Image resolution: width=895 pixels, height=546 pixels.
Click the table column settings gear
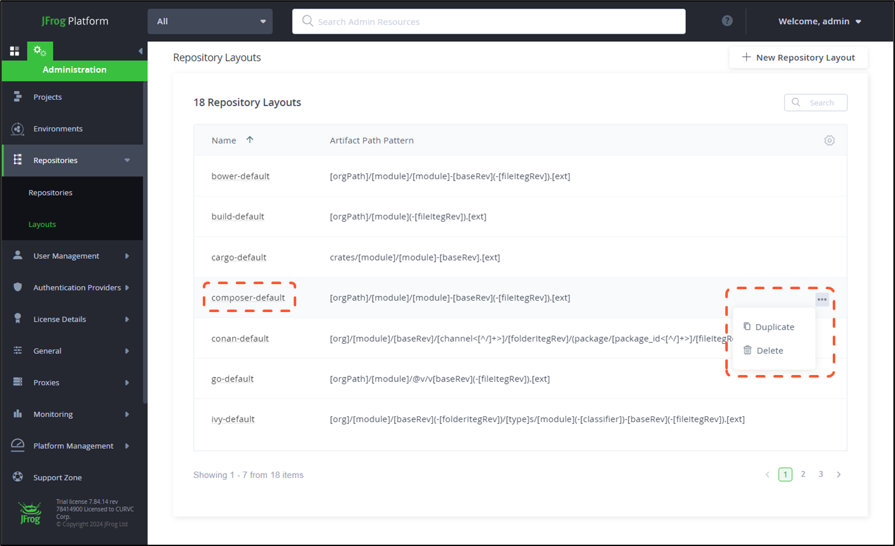click(830, 140)
